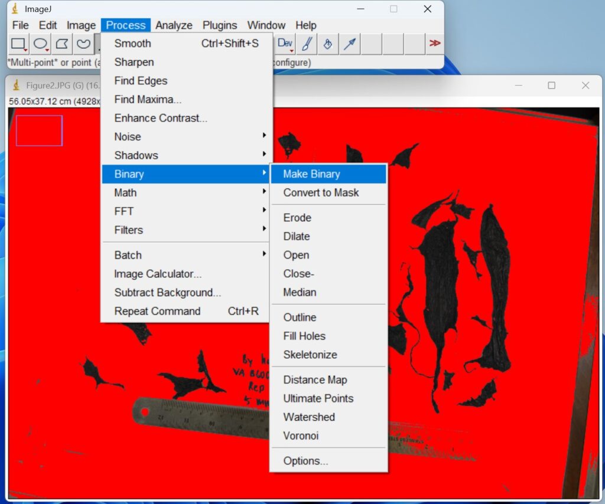
Task: Run the Watershed command
Action: [x=309, y=417]
